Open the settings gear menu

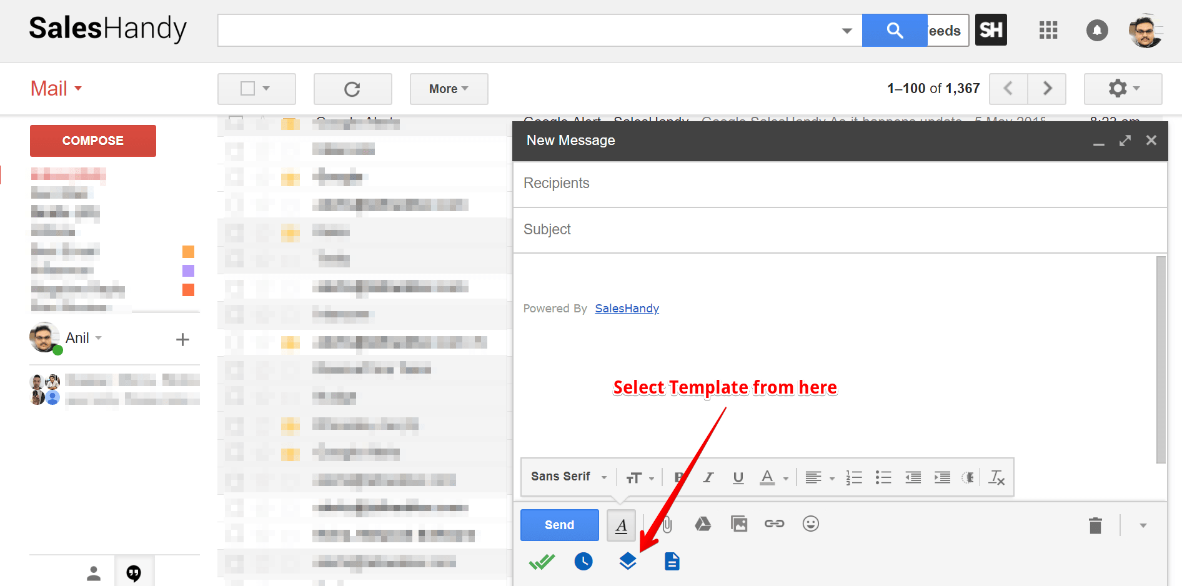point(1123,89)
